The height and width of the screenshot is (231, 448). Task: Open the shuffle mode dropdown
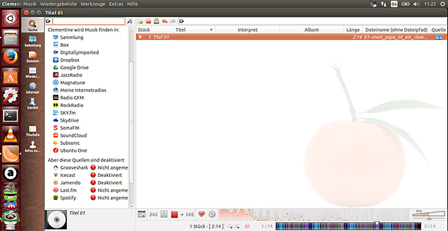click(237, 227)
